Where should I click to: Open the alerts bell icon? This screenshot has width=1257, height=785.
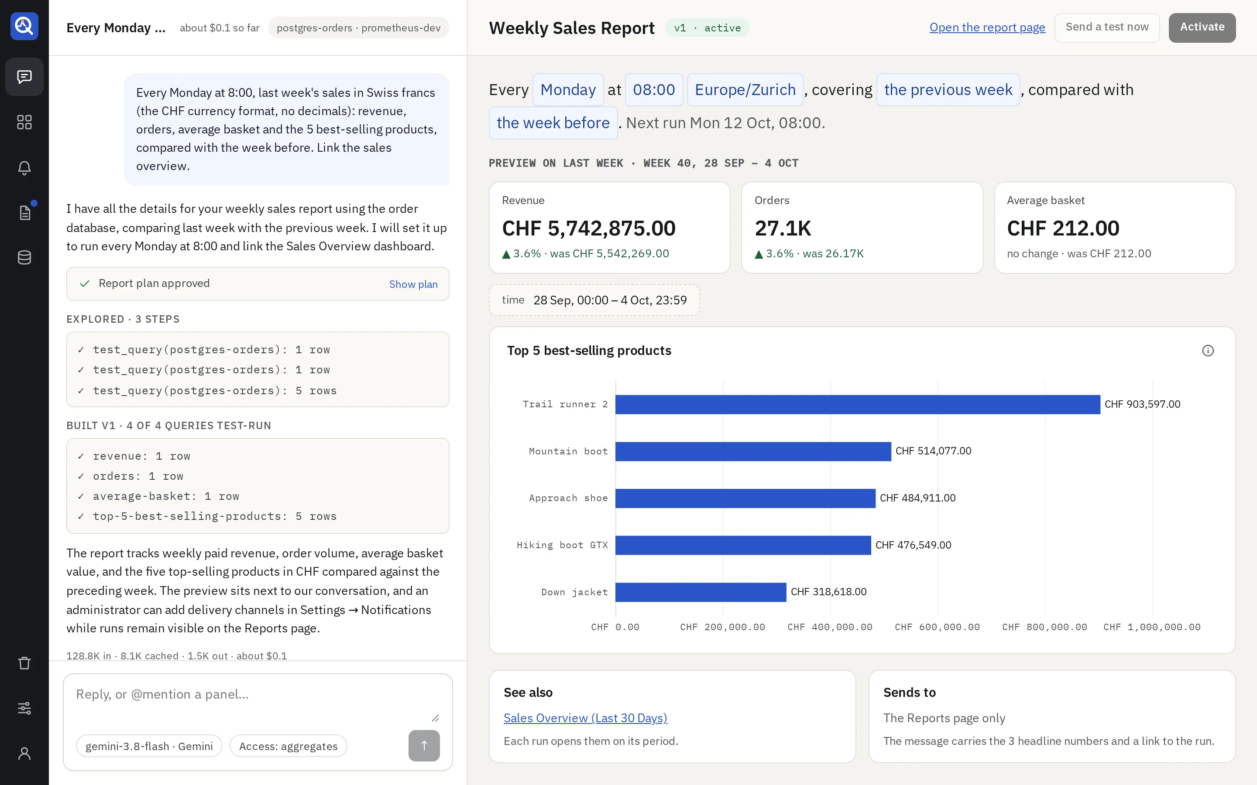(24, 168)
